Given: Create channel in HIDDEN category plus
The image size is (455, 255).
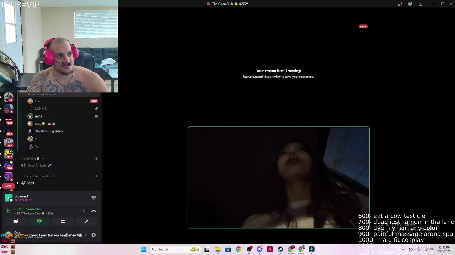Looking at the screenshot, I should point(96,159).
